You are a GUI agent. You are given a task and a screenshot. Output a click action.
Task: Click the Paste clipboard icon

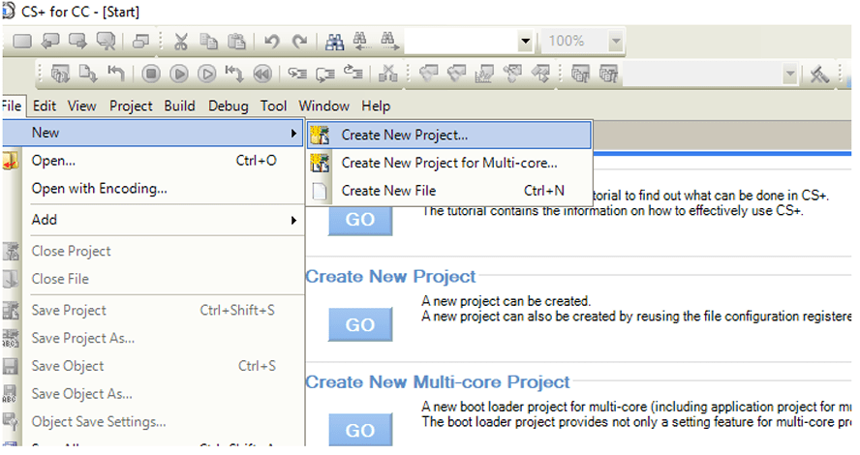pos(235,42)
